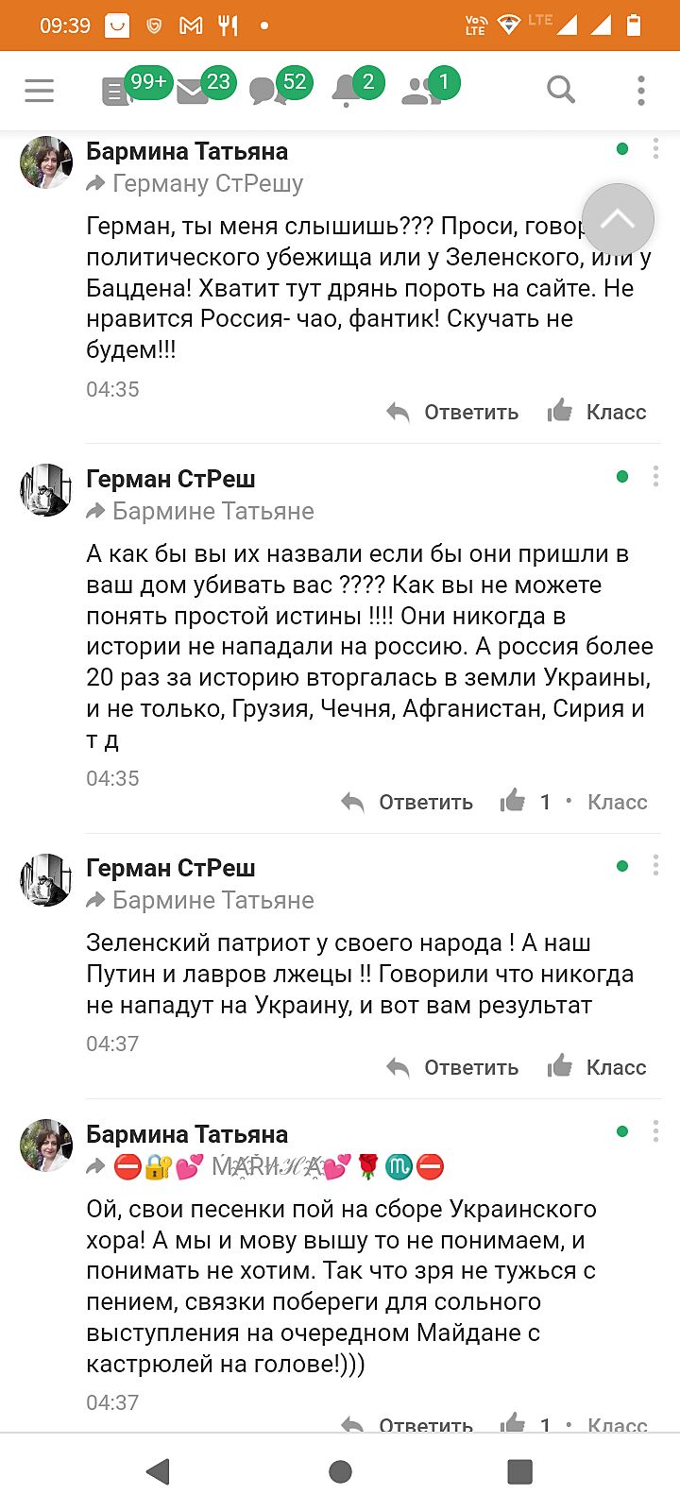The height and width of the screenshot is (1511, 680).
Task: Tap the search magnifier icon
Action: (x=561, y=91)
